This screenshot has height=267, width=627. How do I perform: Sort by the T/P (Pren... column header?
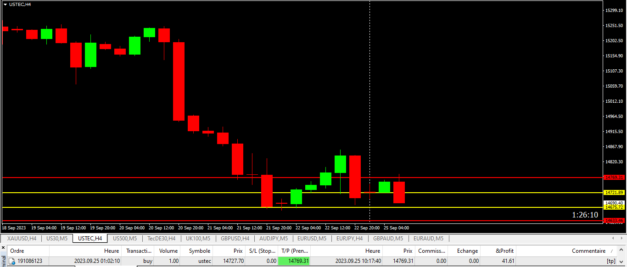tap(294, 251)
